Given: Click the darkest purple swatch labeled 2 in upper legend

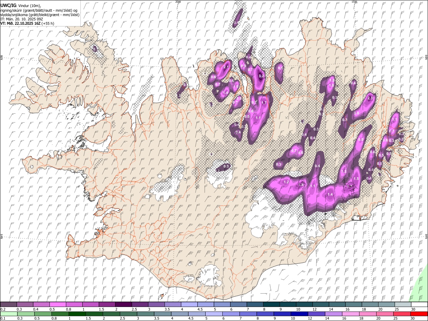Looking at the screenshot, I should coord(123,304).
